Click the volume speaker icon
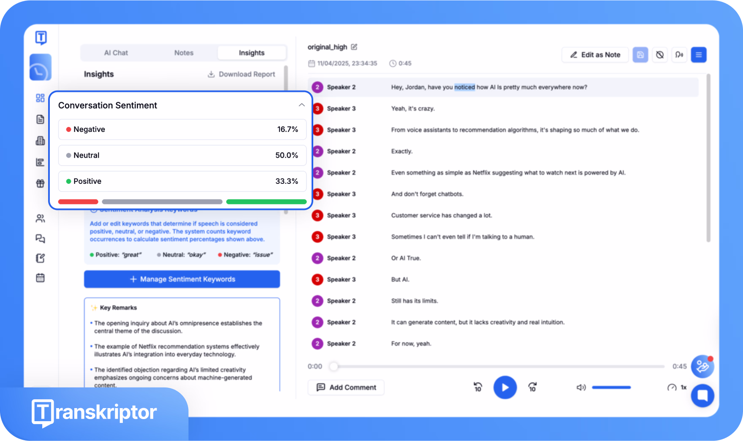The width and height of the screenshot is (743, 441). [581, 387]
